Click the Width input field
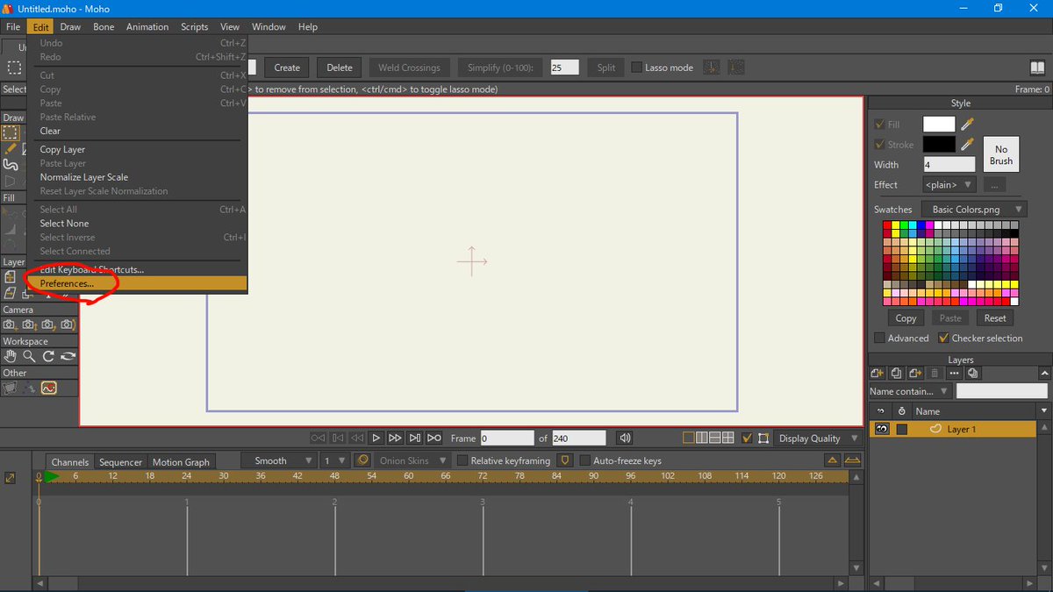 coord(949,164)
